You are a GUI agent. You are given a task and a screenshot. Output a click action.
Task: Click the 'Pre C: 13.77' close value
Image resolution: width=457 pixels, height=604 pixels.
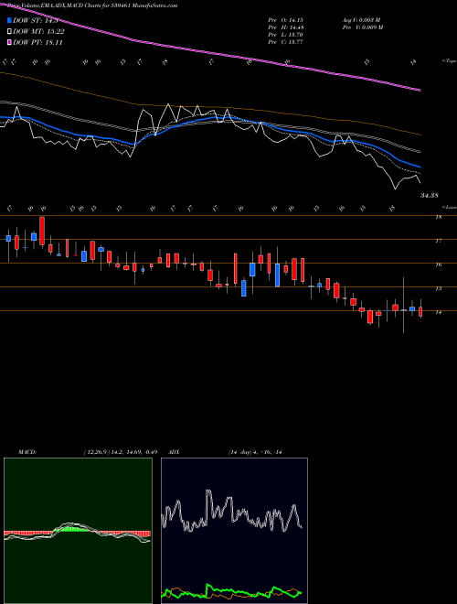[x=287, y=42]
